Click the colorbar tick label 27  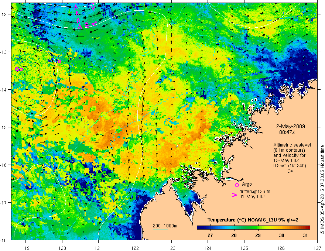pos(210,235)
